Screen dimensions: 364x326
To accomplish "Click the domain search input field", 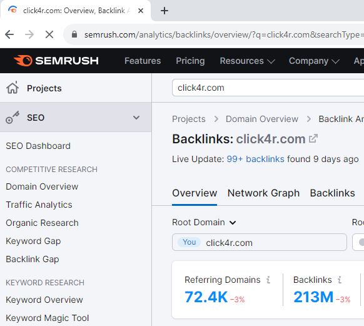I will (x=268, y=88).
